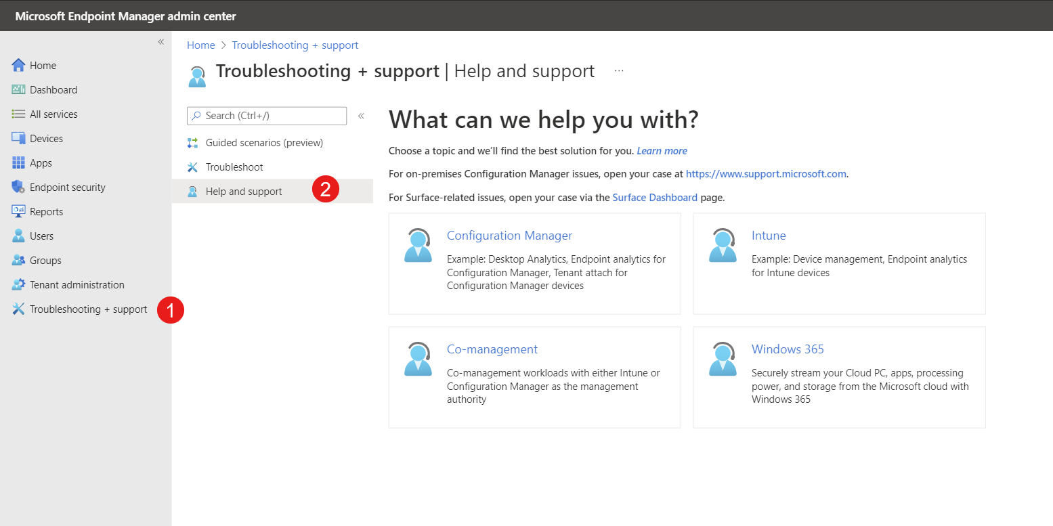Open Apps using the grid icon
Screen dimensions: 1053x526
pyautogui.click(x=18, y=163)
